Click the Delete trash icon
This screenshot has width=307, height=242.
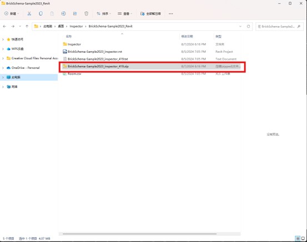(87, 13)
